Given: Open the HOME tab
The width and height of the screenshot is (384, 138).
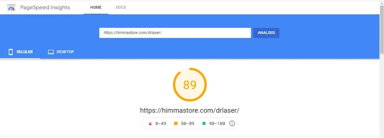Looking at the screenshot, I should click(96, 7).
